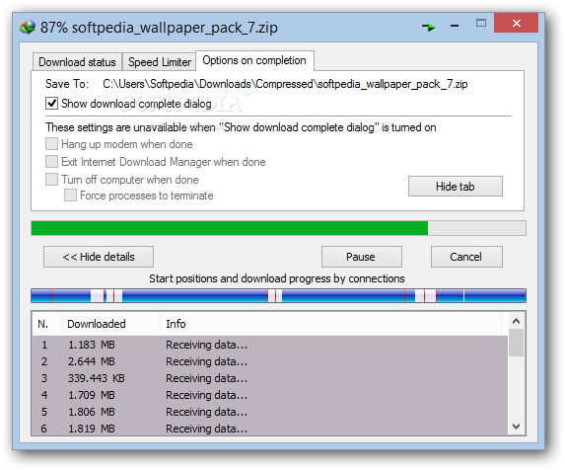Click the scroll down arrow of connections list
Screen dimensions: 565x470
pyautogui.click(x=517, y=427)
